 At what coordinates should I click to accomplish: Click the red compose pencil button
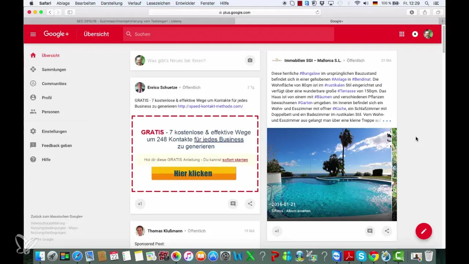click(424, 231)
